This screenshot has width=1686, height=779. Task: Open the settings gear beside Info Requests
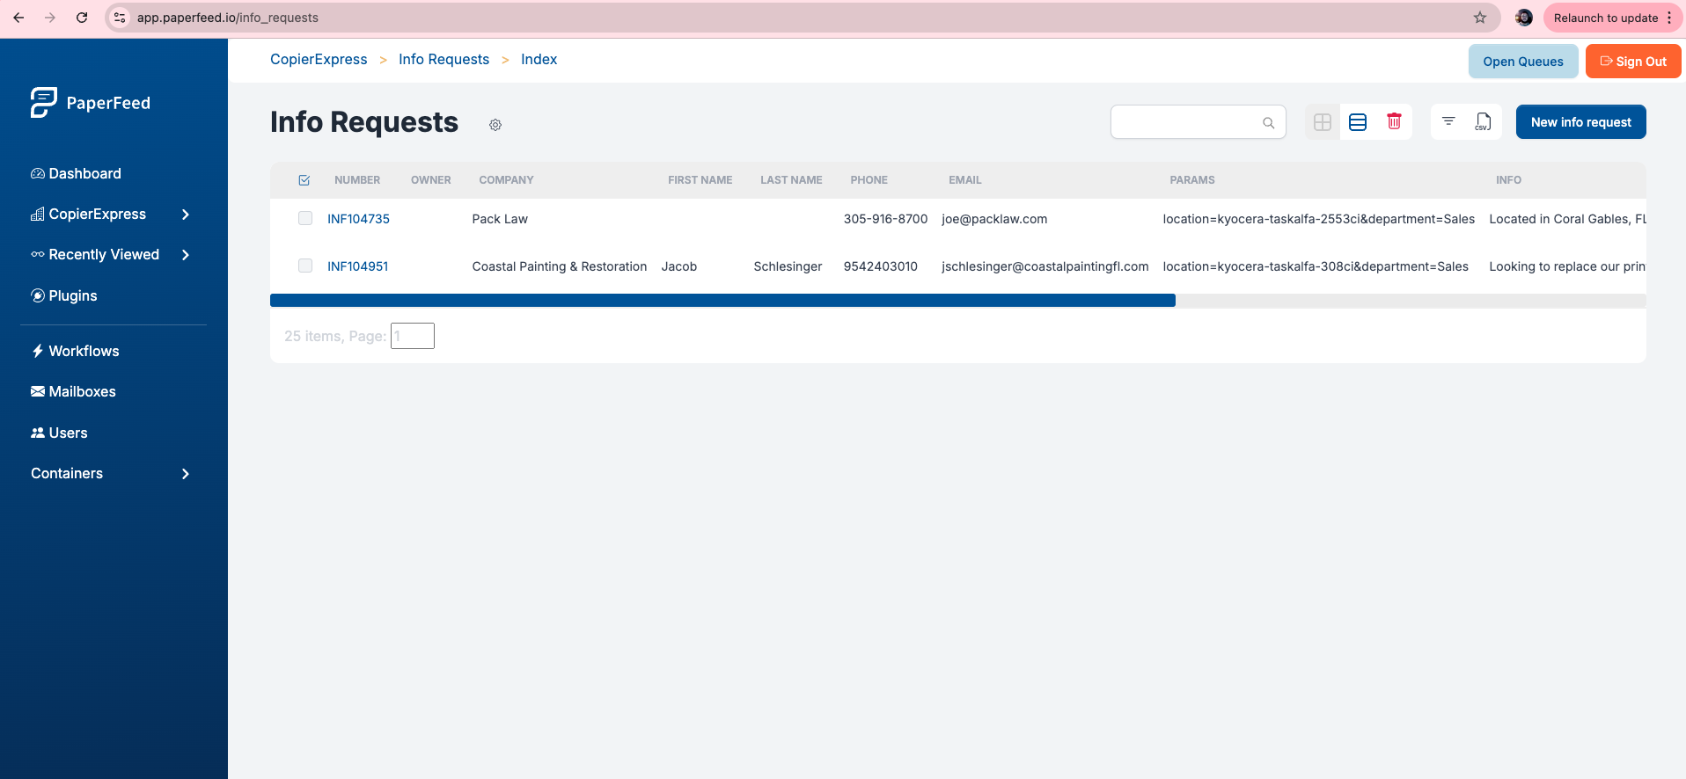[495, 125]
